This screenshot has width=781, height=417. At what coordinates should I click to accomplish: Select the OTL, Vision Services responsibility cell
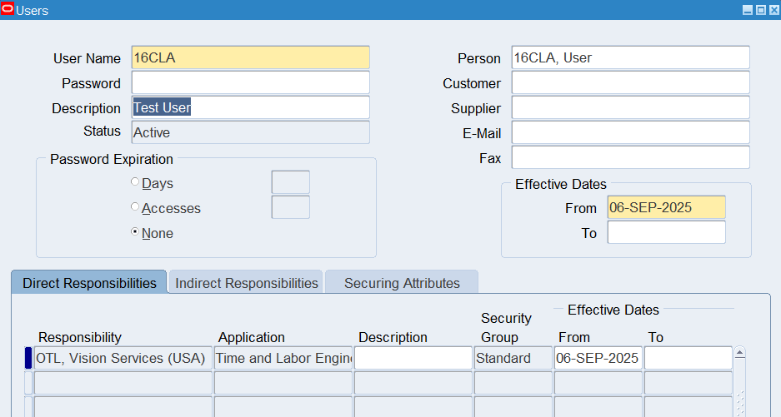(123, 358)
